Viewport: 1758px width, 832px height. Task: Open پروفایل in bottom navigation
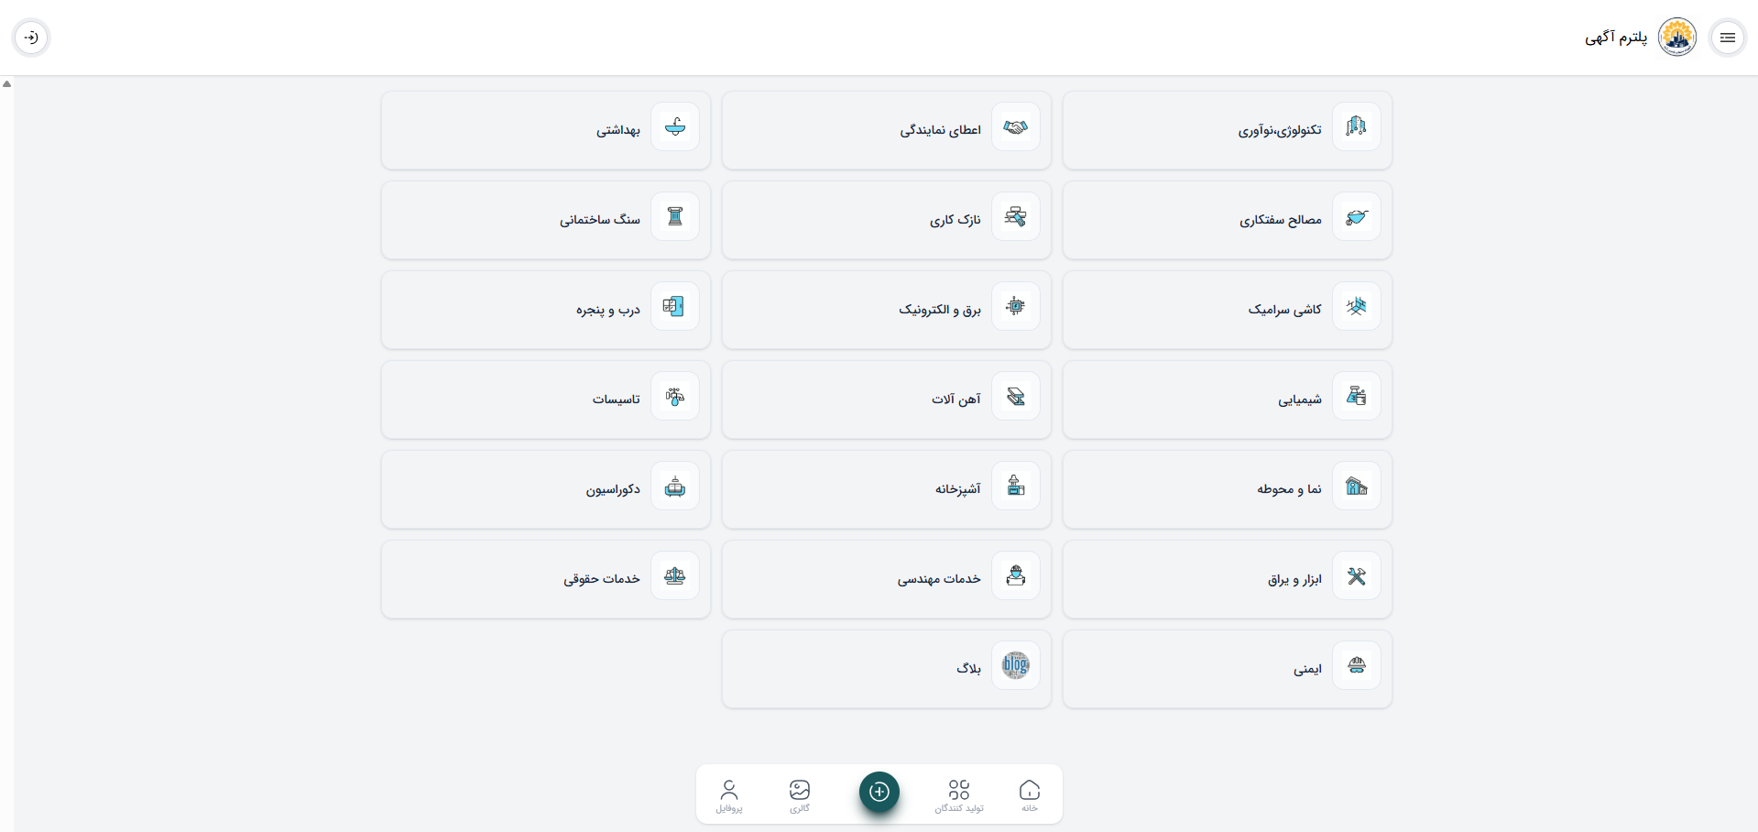(729, 795)
